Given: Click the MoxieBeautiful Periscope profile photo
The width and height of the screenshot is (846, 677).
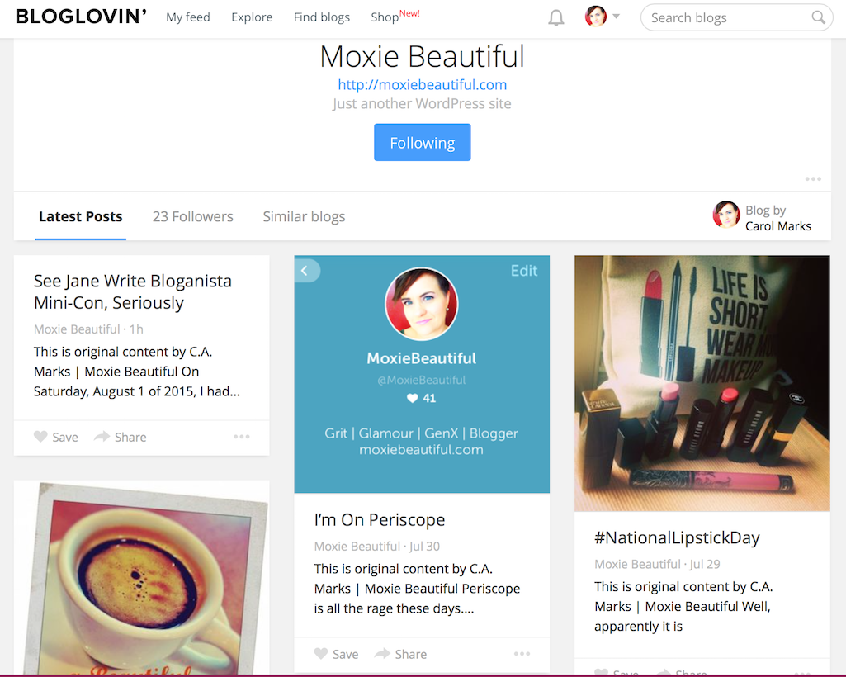Looking at the screenshot, I should click(422, 304).
